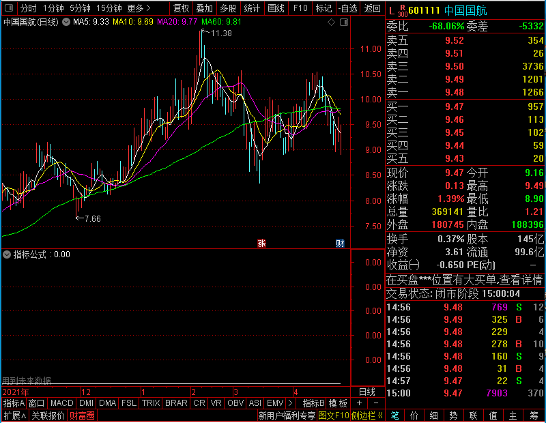Toggle -自选 watchlist removal
The height and width of the screenshot is (423, 546).
point(347,8)
